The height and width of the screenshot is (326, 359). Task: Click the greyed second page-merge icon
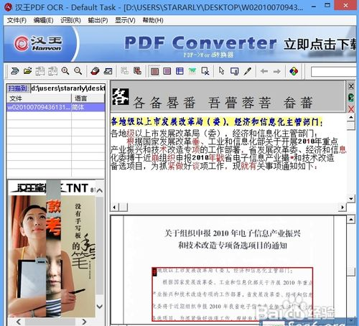point(52,71)
